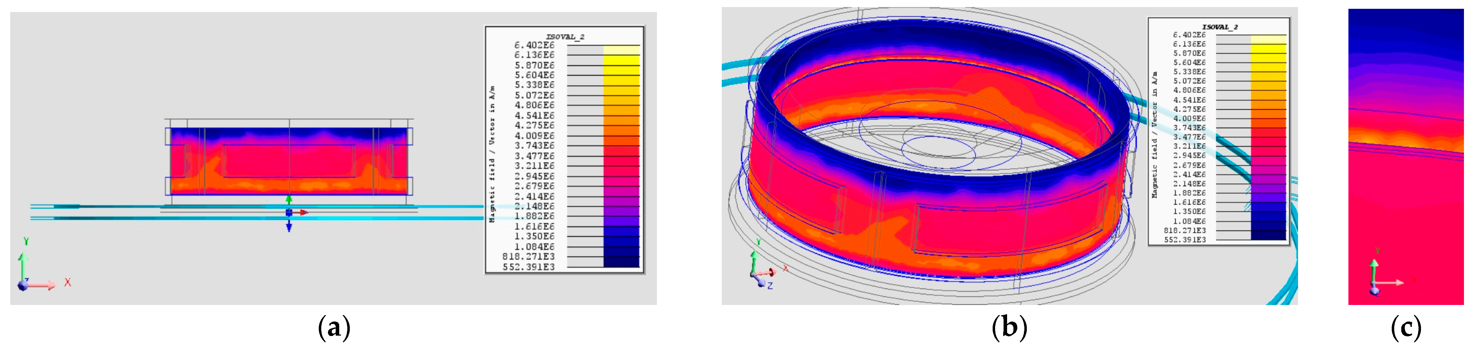Click the flat side-view field plot in panel (a)

click(289, 161)
